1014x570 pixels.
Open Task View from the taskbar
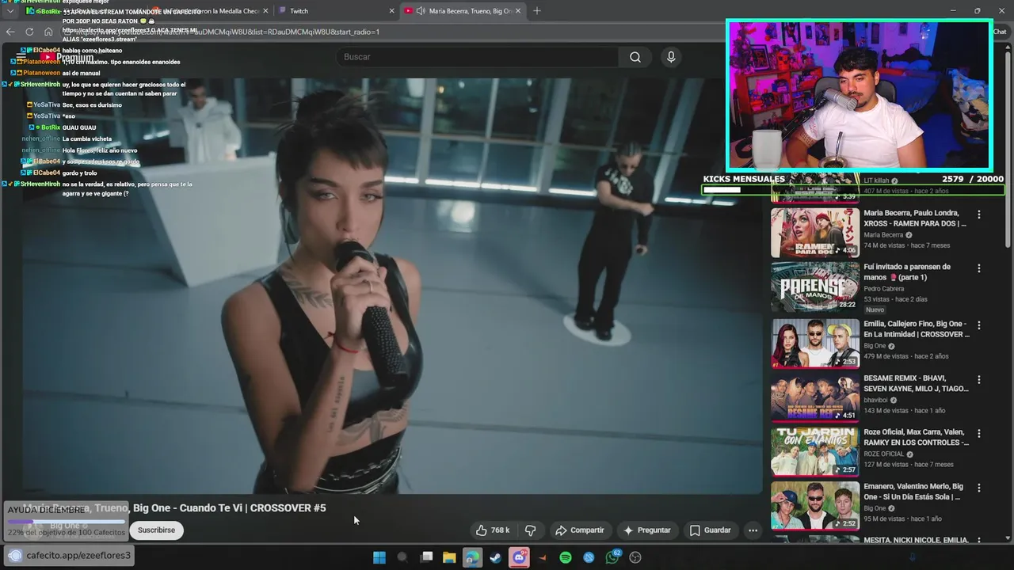pyautogui.click(x=426, y=557)
